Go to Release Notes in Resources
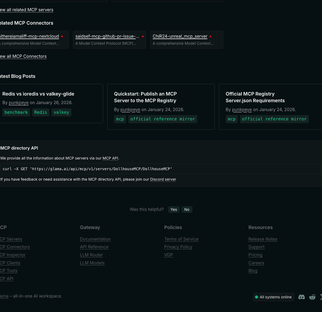This screenshot has width=322, height=312. tap(263, 239)
